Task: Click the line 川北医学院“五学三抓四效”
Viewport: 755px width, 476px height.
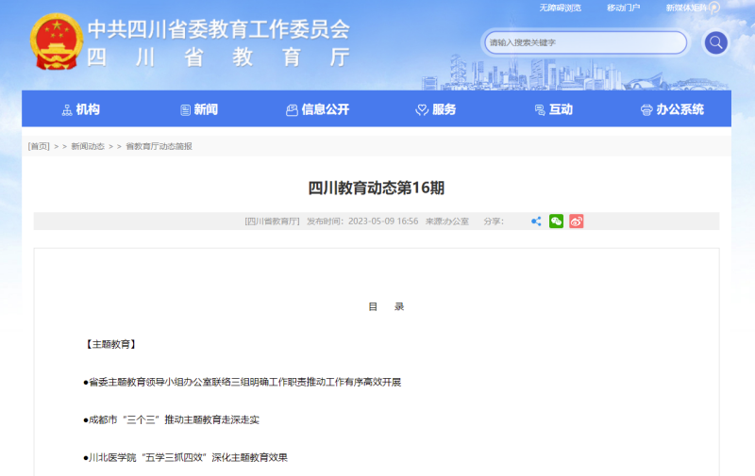Action: [185, 458]
